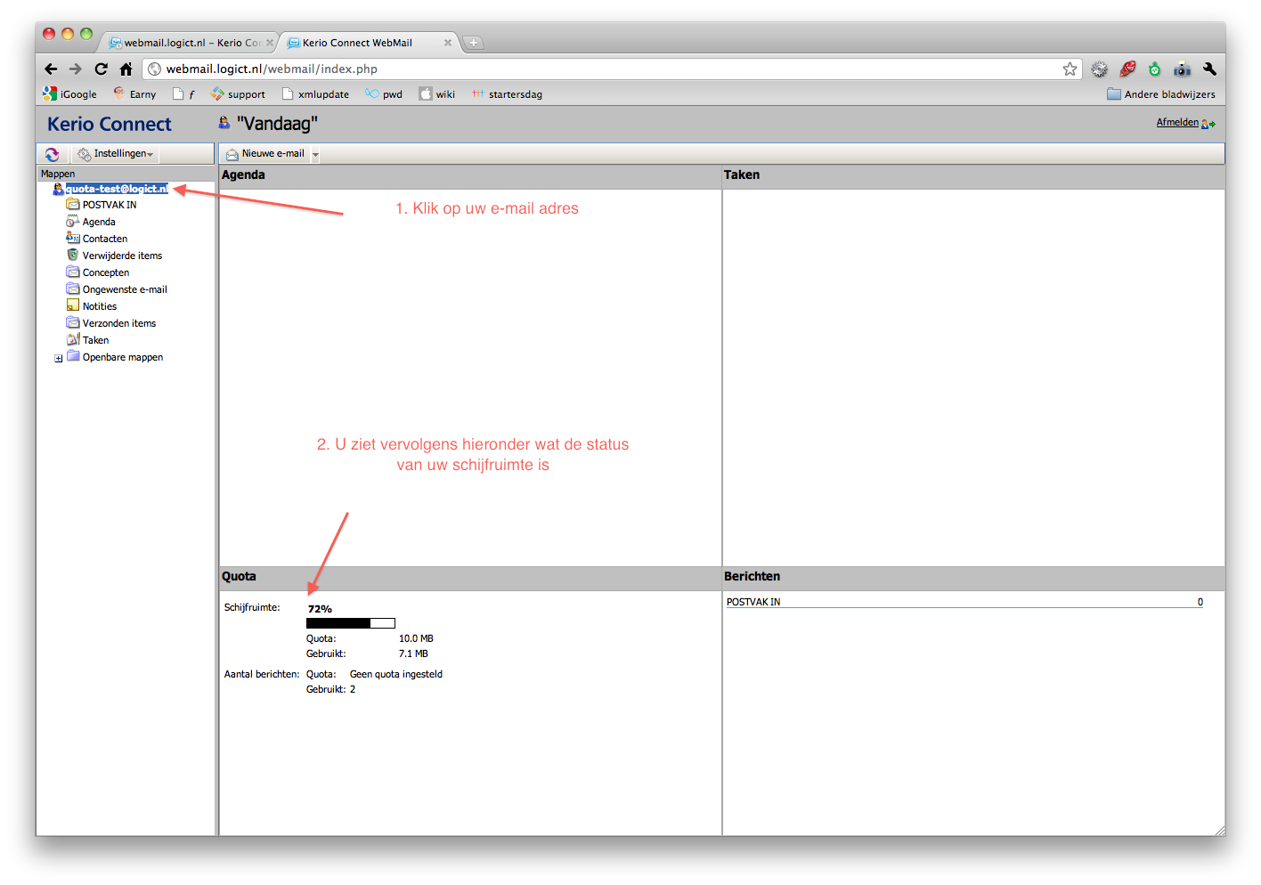Open the Taken folder in sidebar

(95, 340)
